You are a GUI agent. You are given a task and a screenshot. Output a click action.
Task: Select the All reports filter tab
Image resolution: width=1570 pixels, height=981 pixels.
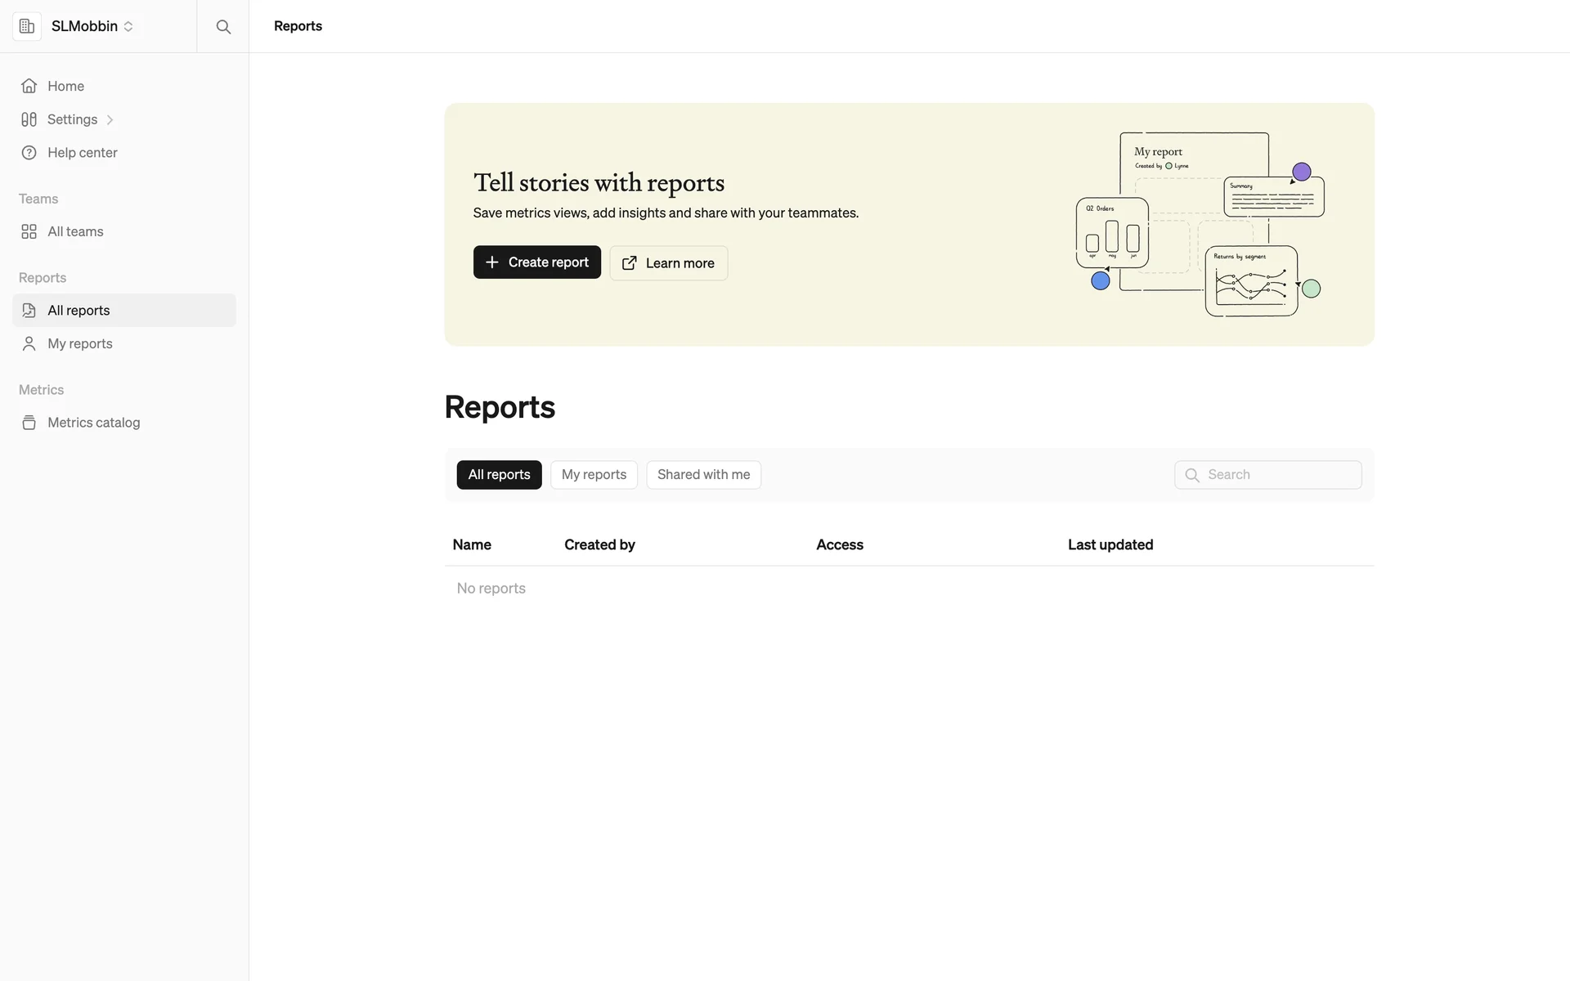[499, 475]
